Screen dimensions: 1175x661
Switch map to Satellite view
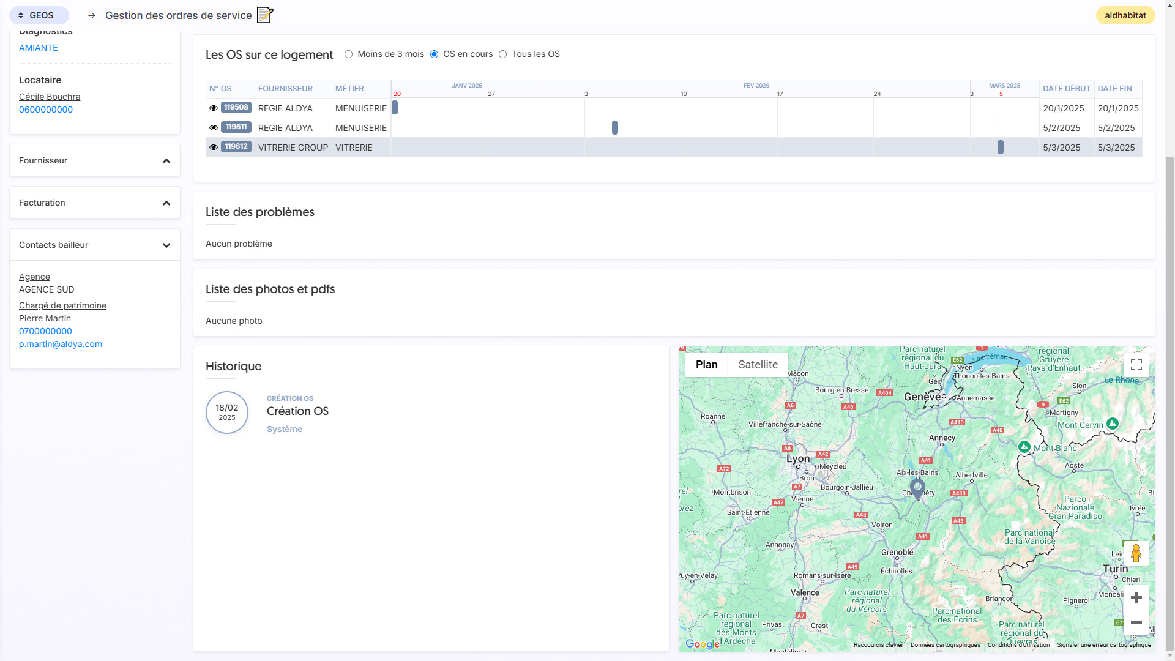758,364
